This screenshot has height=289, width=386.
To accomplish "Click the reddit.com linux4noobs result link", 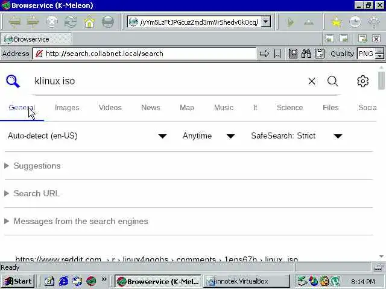I will (157, 259).
